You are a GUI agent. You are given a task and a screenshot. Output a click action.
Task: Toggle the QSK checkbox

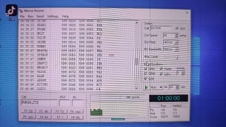(x=177, y=29)
